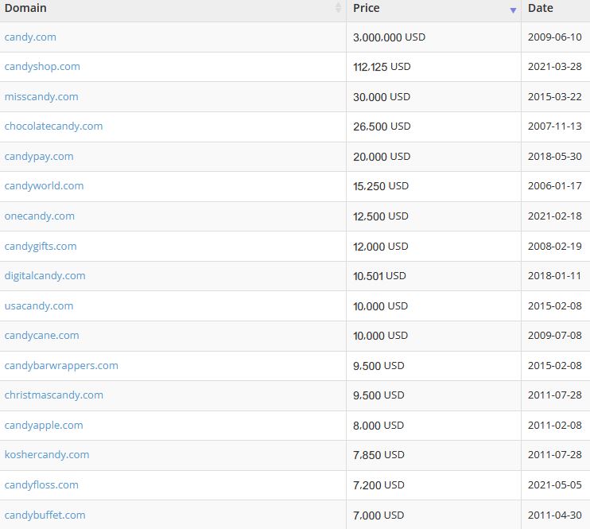Open the candypay.com link
Image resolution: width=590 pixels, height=529 pixels.
39,156
